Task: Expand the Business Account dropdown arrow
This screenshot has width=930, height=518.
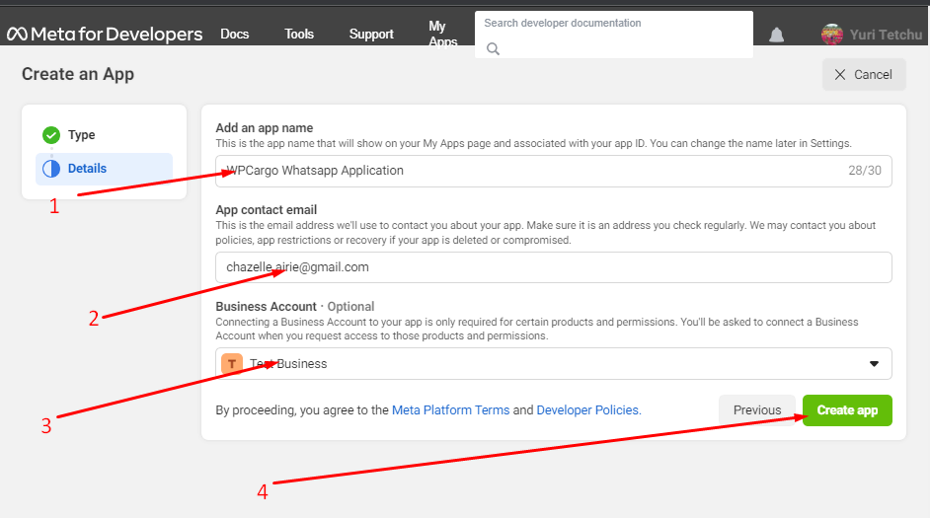Action: click(874, 364)
